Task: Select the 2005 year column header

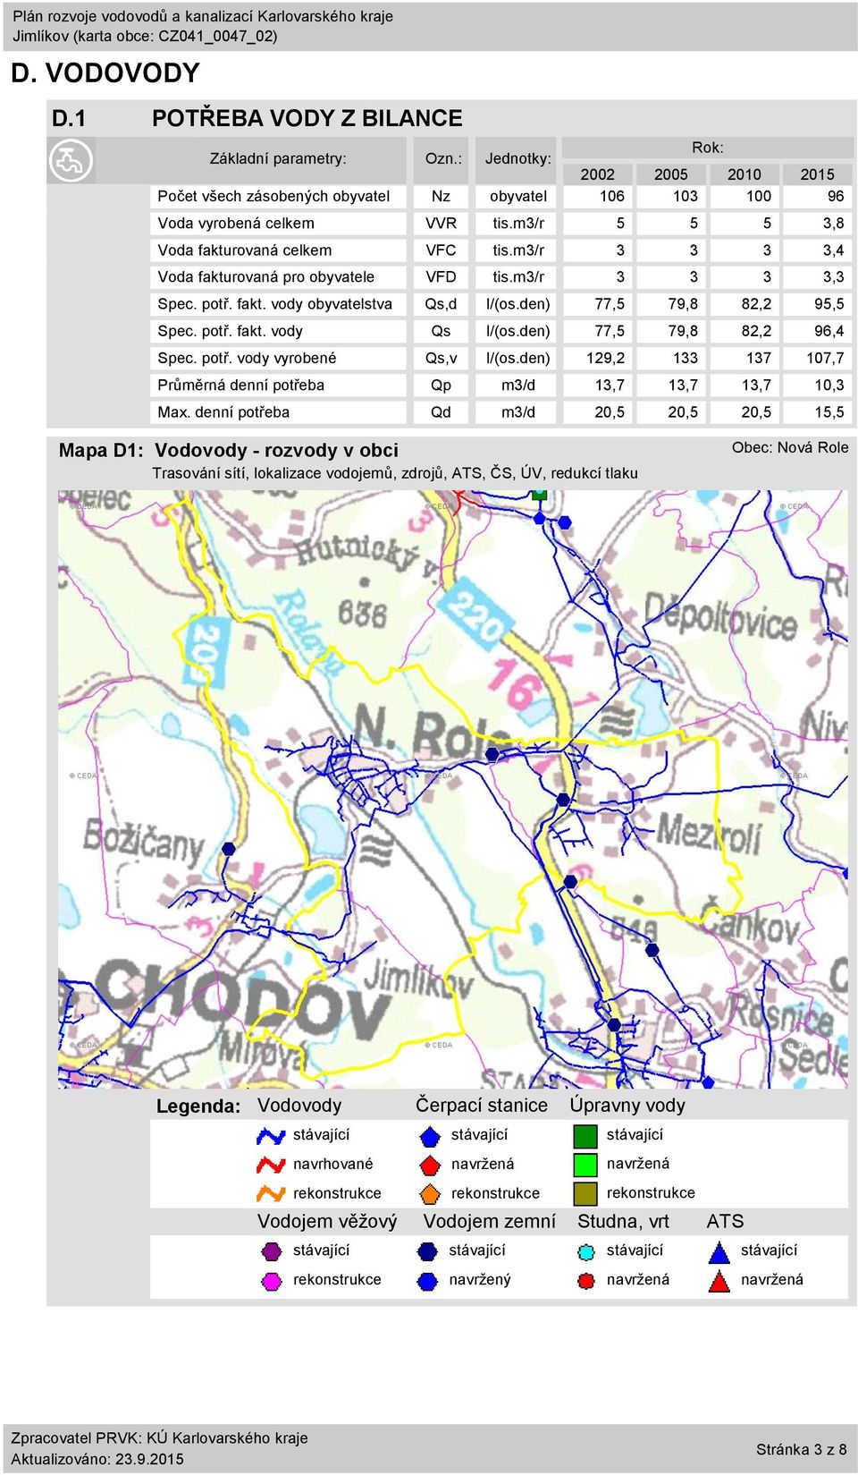Action: point(670,174)
